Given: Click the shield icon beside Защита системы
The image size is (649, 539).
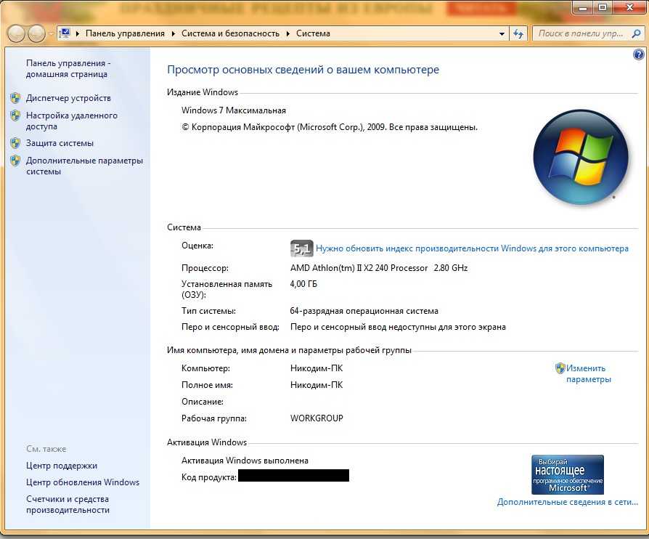Looking at the screenshot, I should (15, 143).
